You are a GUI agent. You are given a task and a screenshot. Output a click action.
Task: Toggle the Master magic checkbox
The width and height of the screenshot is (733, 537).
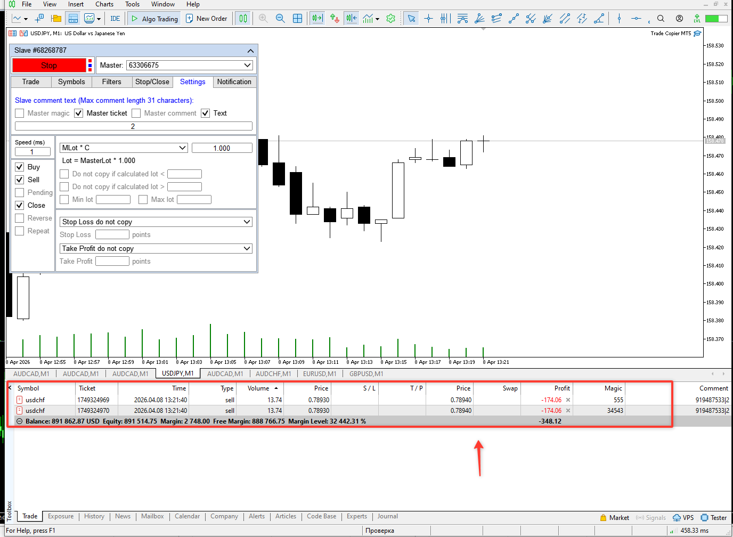pyautogui.click(x=20, y=113)
